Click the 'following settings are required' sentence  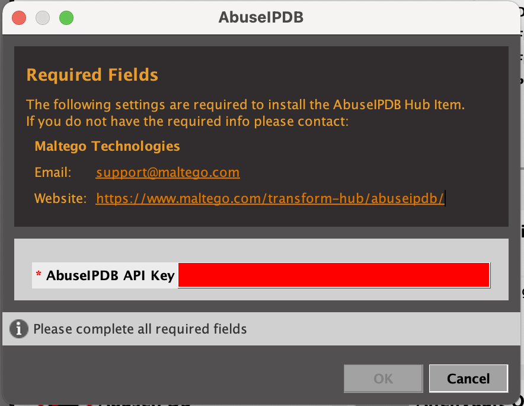(x=245, y=104)
